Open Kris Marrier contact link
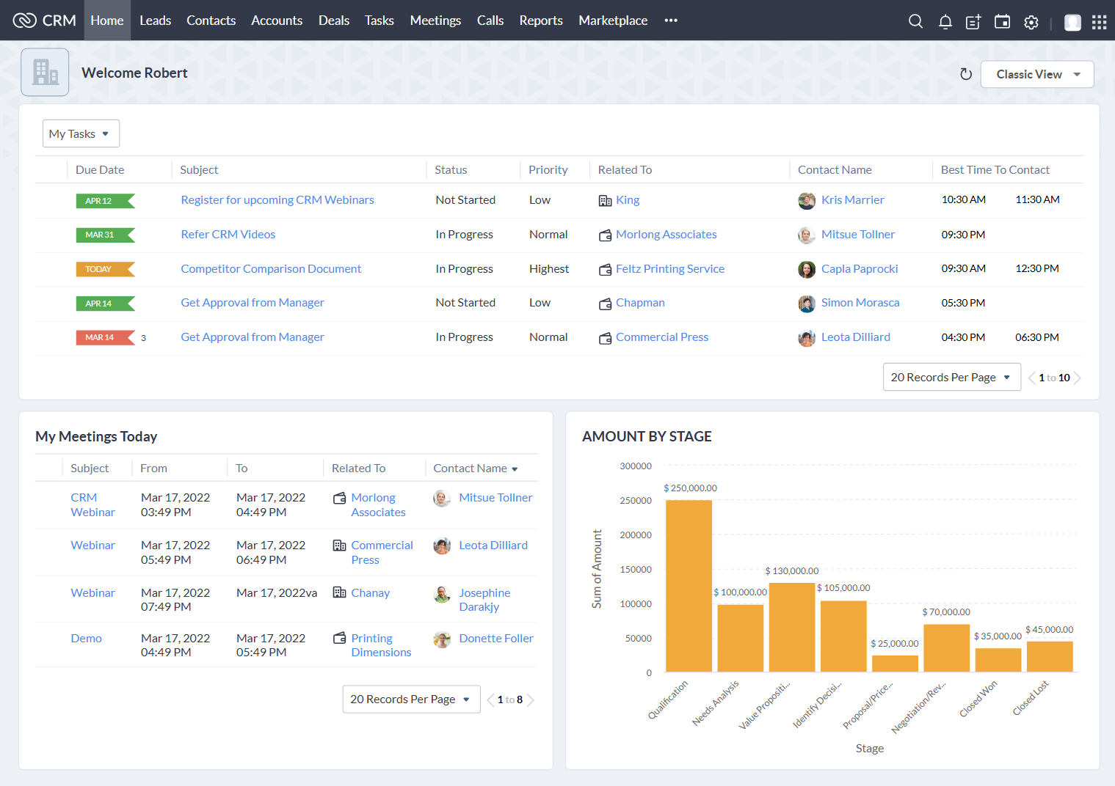The image size is (1115, 786). tap(852, 199)
